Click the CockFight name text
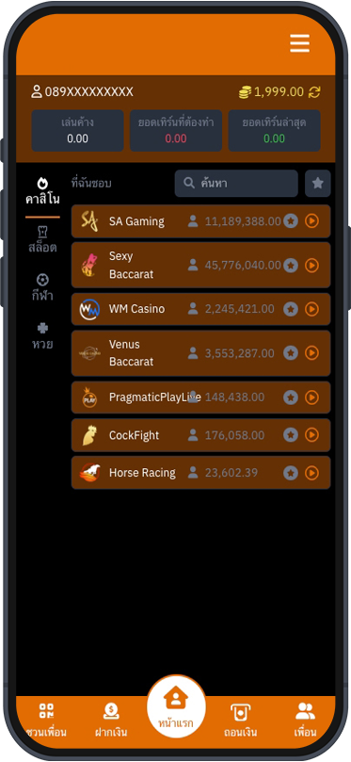This screenshot has height=762, width=351. click(134, 435)
